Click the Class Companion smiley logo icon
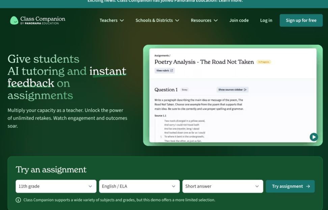 click(x=14, y=20)
